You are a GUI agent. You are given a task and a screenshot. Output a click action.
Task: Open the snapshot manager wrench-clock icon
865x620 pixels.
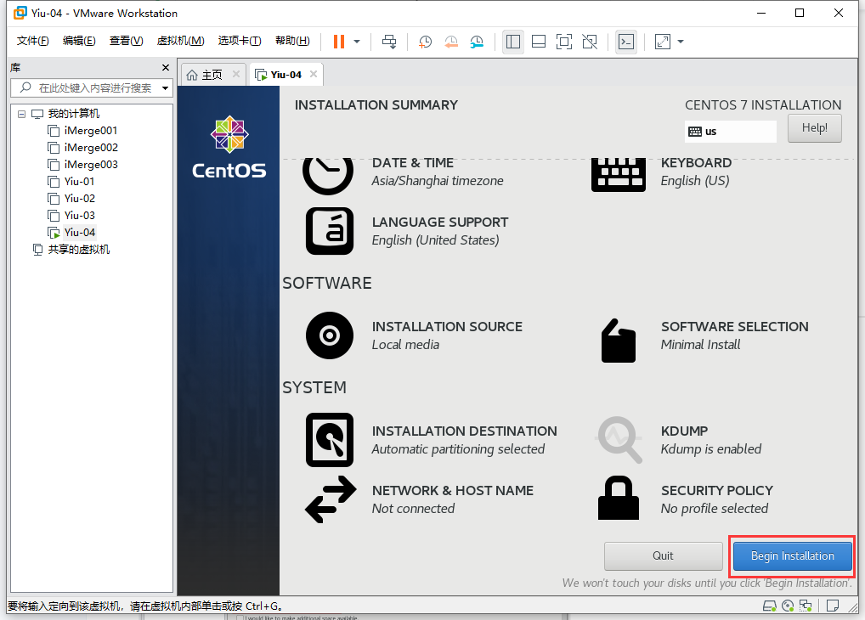(x=477, y=42)
